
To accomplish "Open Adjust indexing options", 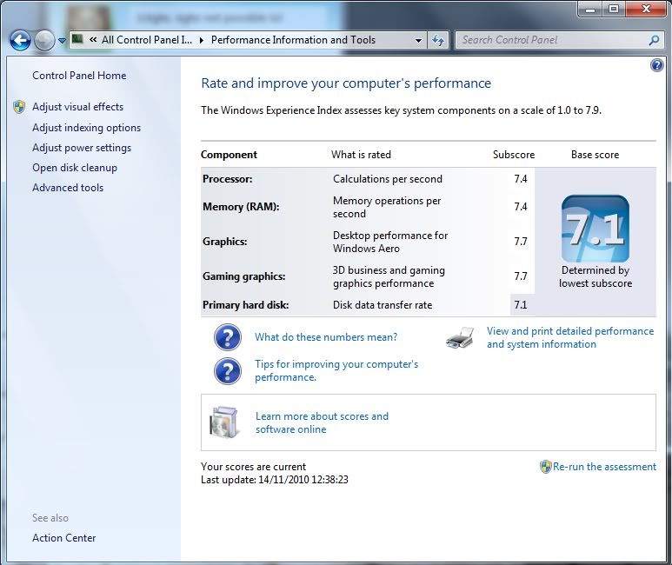I will point(87,128).
